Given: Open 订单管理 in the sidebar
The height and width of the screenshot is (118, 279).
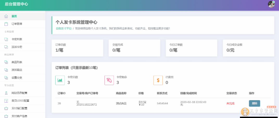Looking at the screenshot, I should click(x=17, y=24).
